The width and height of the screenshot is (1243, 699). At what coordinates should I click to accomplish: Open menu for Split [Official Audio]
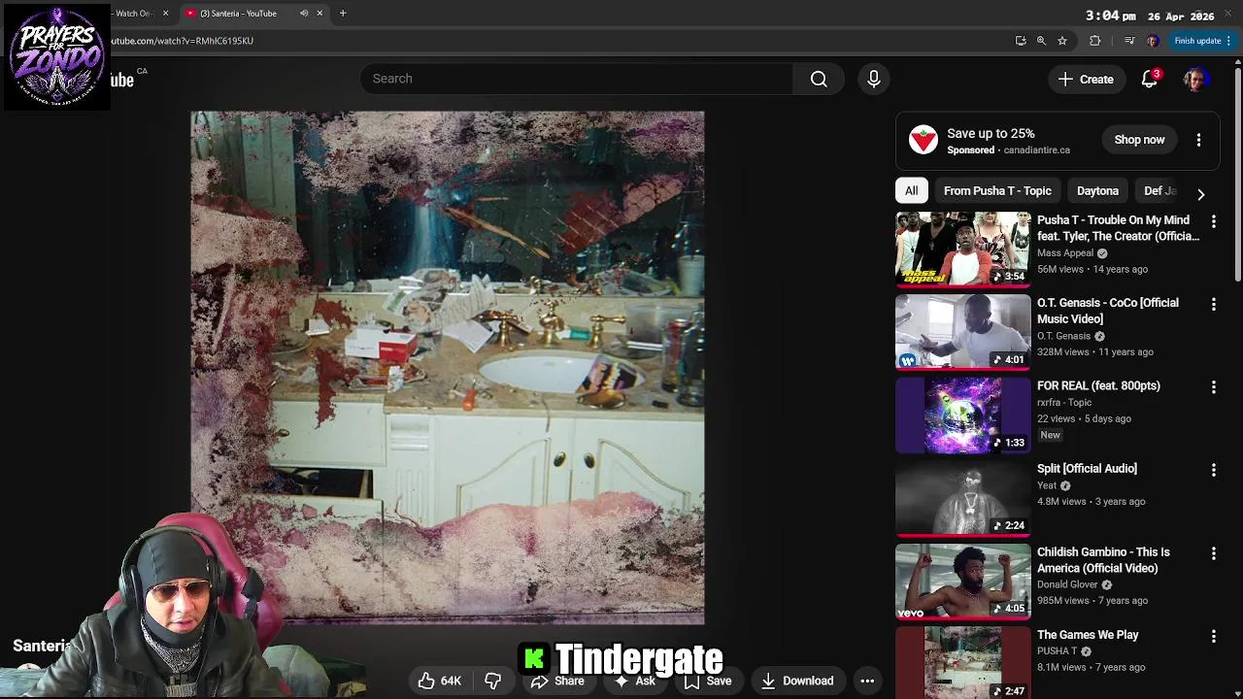(x=1213, y=470)
